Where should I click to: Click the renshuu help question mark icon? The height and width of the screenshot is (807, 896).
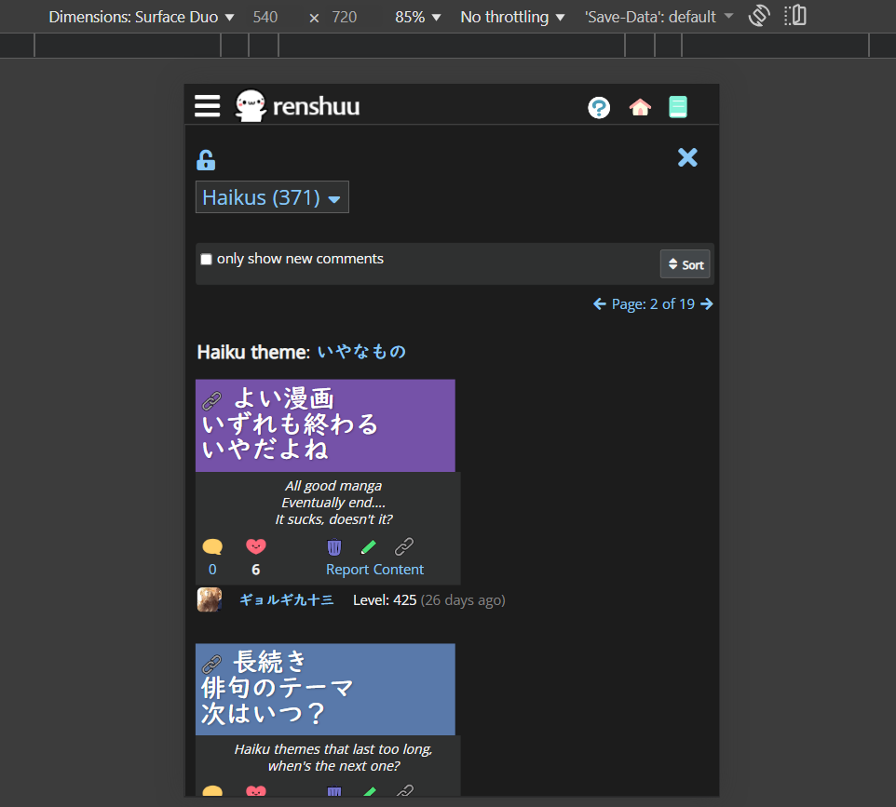pos(599,107)
